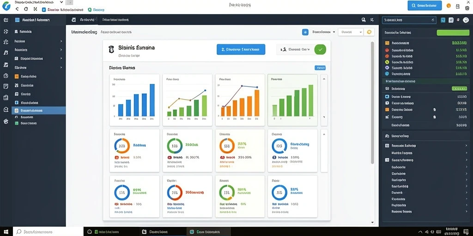This screenshot has width=473, height=236.
Task: Click the large blue button in header card
Action: (241, 49)
